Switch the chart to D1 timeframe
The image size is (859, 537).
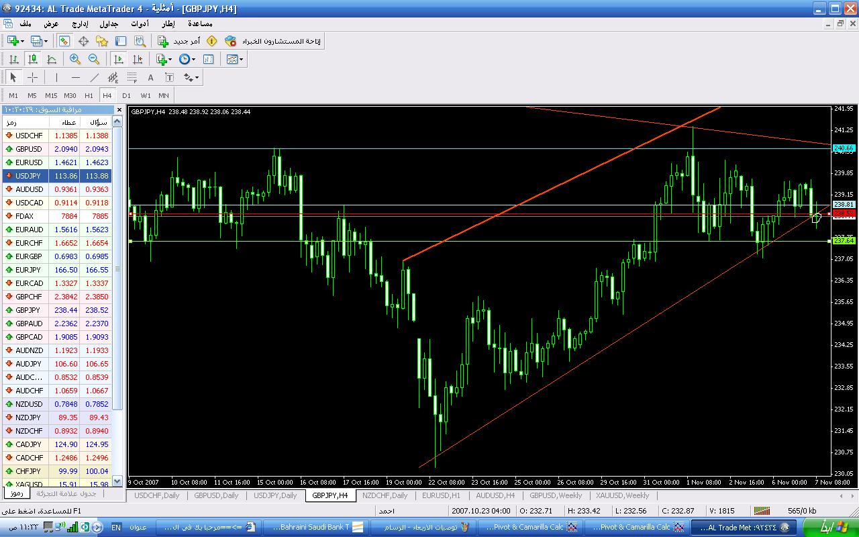(x=126, y=95)
